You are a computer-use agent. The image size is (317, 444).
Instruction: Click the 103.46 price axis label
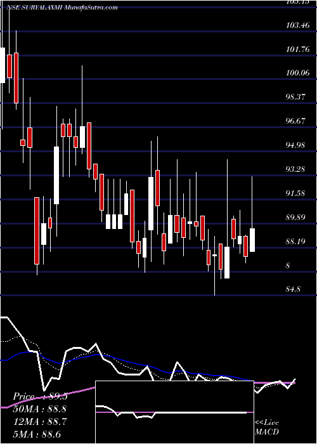[x=297, y=25]
